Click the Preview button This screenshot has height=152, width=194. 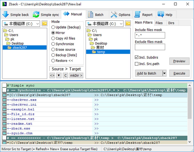click(x=179, y=61)
